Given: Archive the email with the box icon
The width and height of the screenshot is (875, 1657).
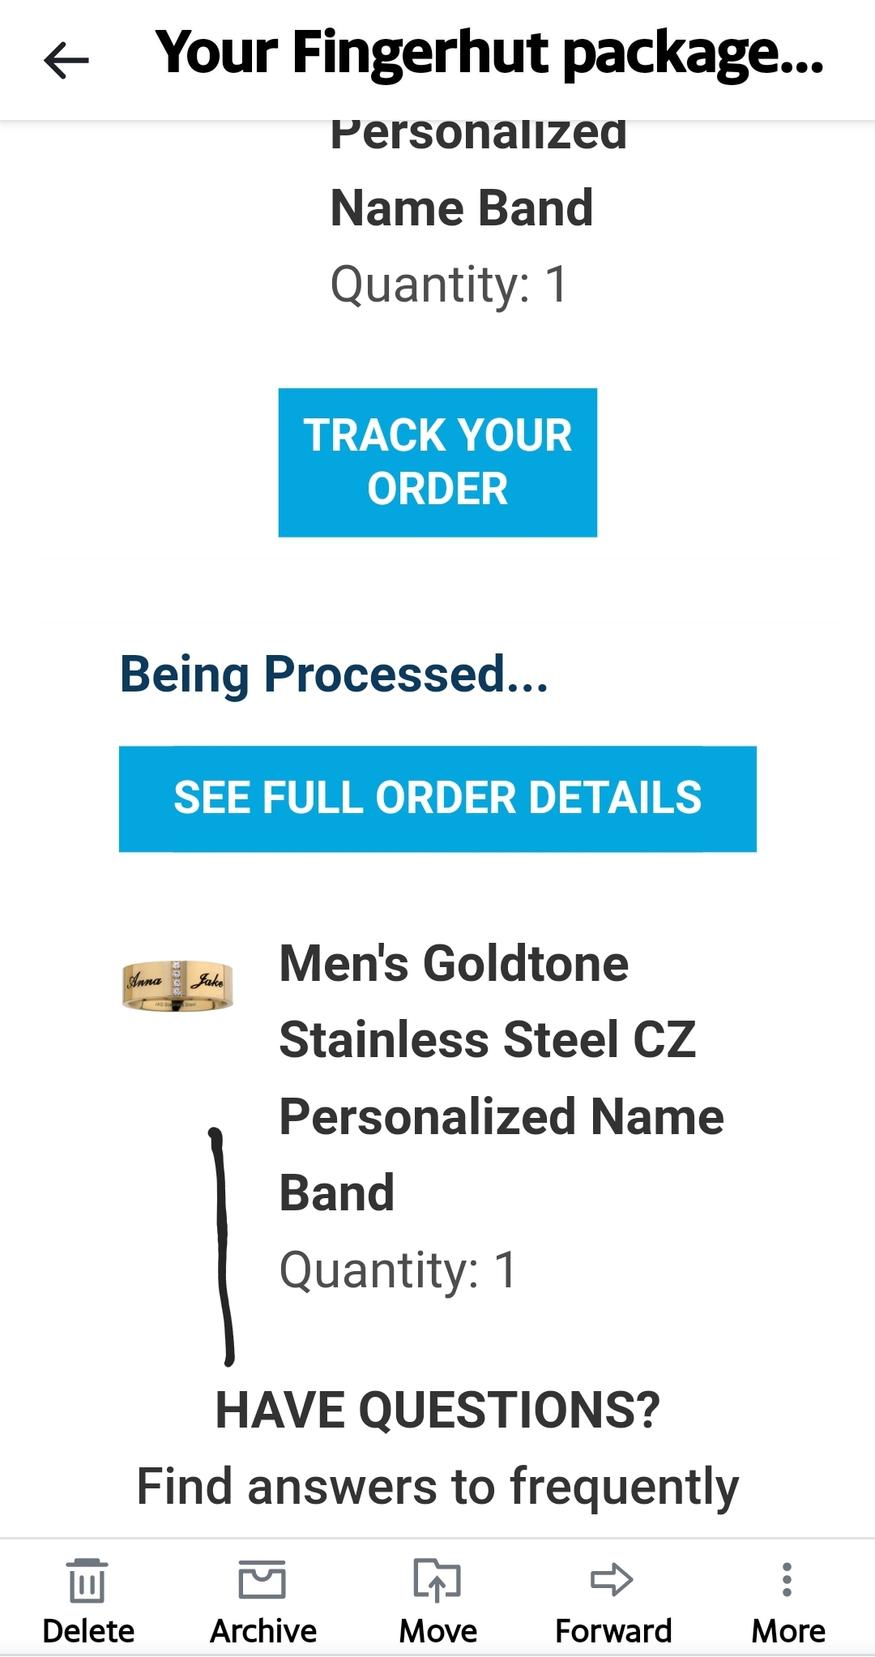Looking at the screenshot, I should (262, 1579).
